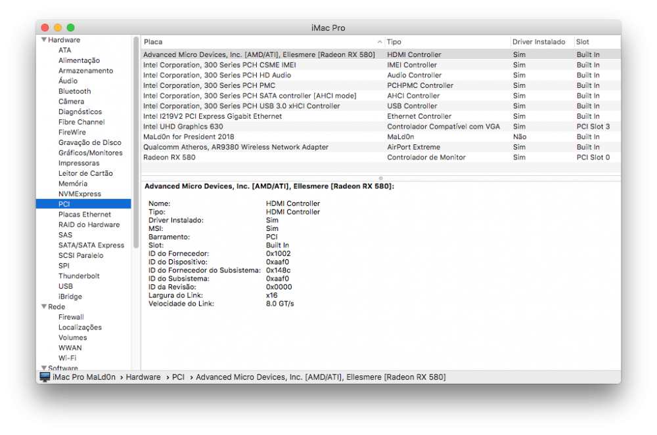
Task: Select Câmera in the sidebar
Action: click(x=71, y=101)
